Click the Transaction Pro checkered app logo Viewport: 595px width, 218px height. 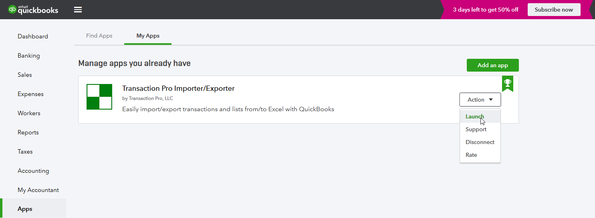click(x=99, y=97)
